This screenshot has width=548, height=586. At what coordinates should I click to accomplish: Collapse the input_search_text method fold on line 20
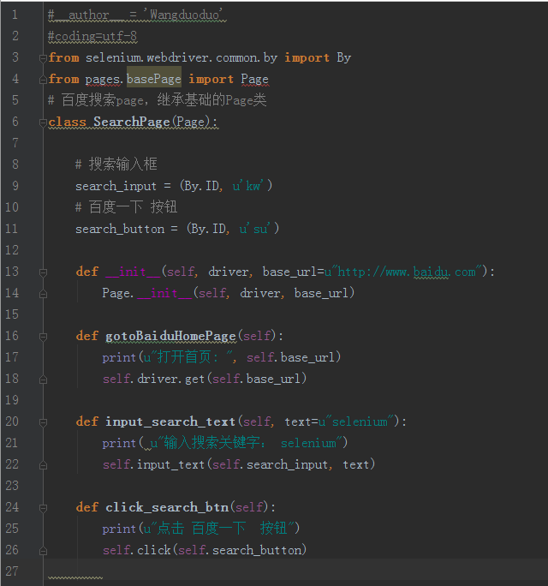point(43,422)
